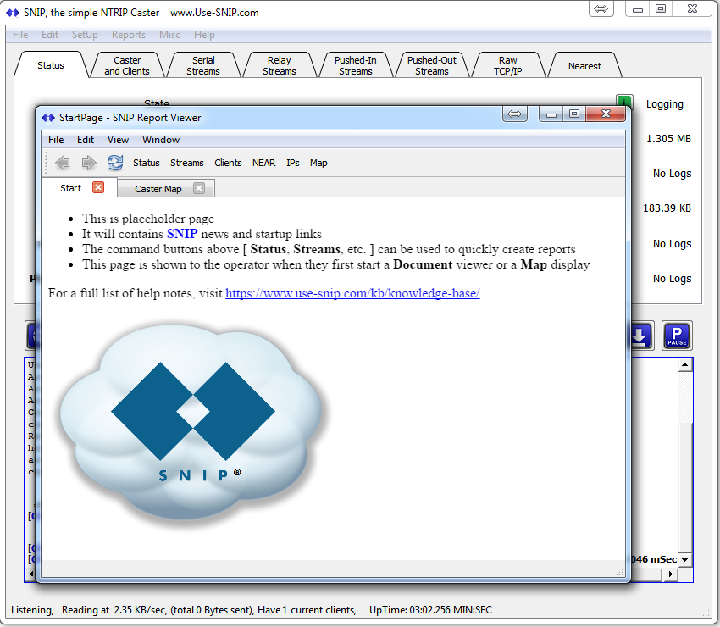Click the UpTime status bar entry
This screenshot has height=627, width=720.
pyautogui.click(x=430, y=610)
